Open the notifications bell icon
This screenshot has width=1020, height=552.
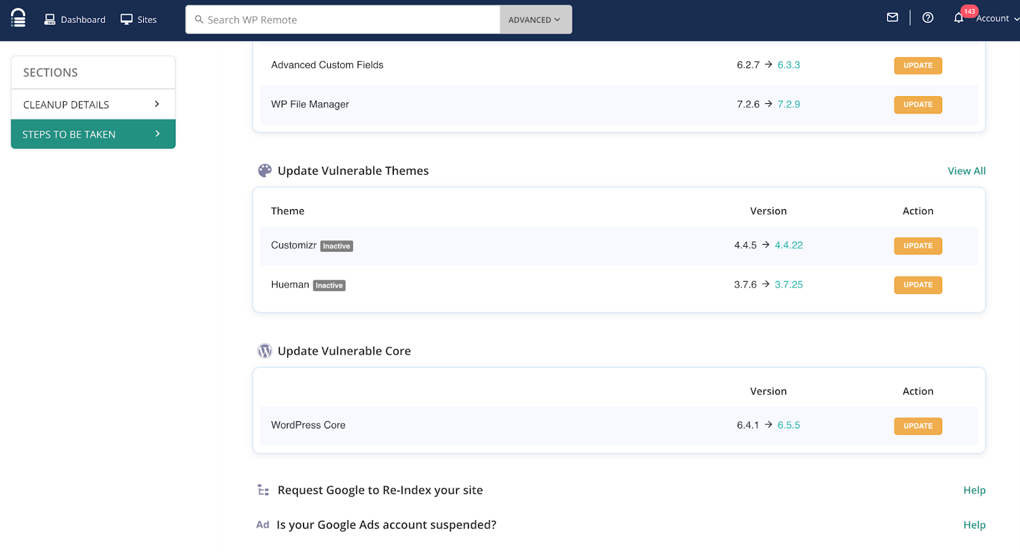point(958,18)
